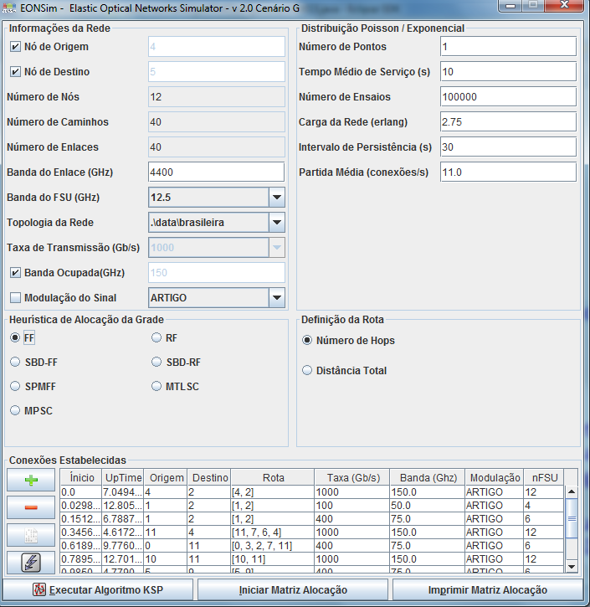The width and height of the screenshot is (590, 607).
Task: Click the nFSU column header
Action: (544, 478)
